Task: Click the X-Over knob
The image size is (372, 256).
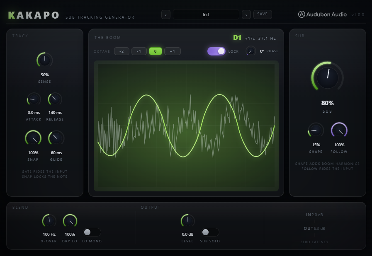Action: tap(49, 221)
